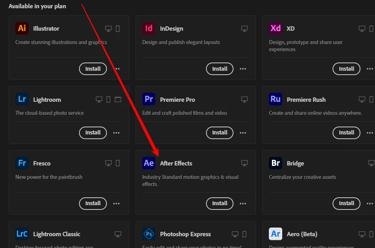Click the XD app icon
Image resolution: width=375 pixels, height=248 pixels.
click(x=276, y=28)
